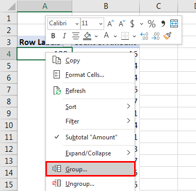Apply cell borders icon
This screenshot has width=196, height=191.
pyautogui.click(x=125, y=36)
